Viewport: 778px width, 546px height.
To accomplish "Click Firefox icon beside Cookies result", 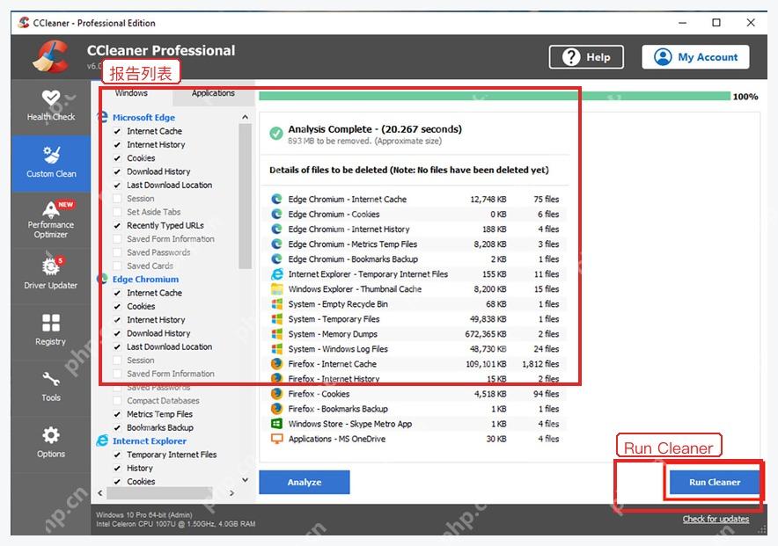I will coord(276,394).
